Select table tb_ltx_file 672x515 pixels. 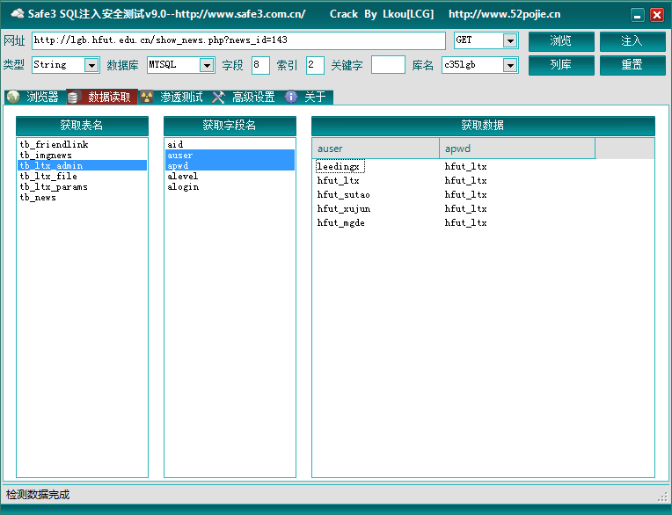pyautogui.click(x=82, y=176)
